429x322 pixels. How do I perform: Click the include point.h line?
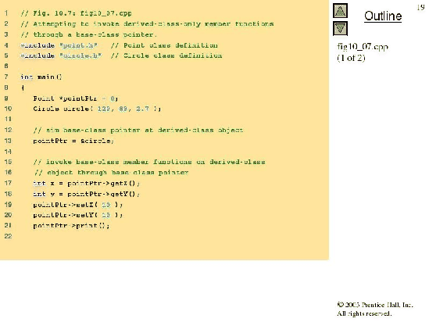[x=119, y=45]
